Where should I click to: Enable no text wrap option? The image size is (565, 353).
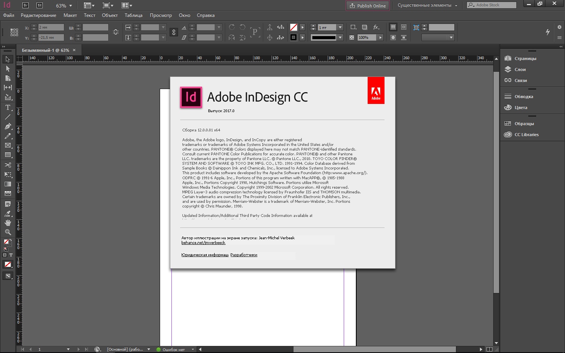[x=393, y=27]
